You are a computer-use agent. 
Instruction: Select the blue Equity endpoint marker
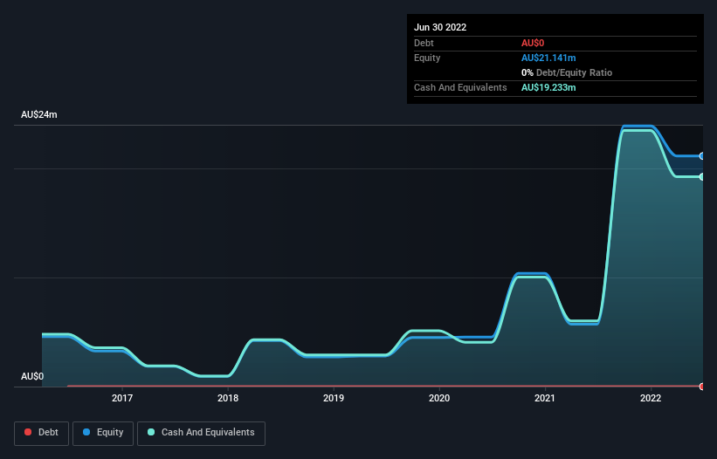coord(702,156)
